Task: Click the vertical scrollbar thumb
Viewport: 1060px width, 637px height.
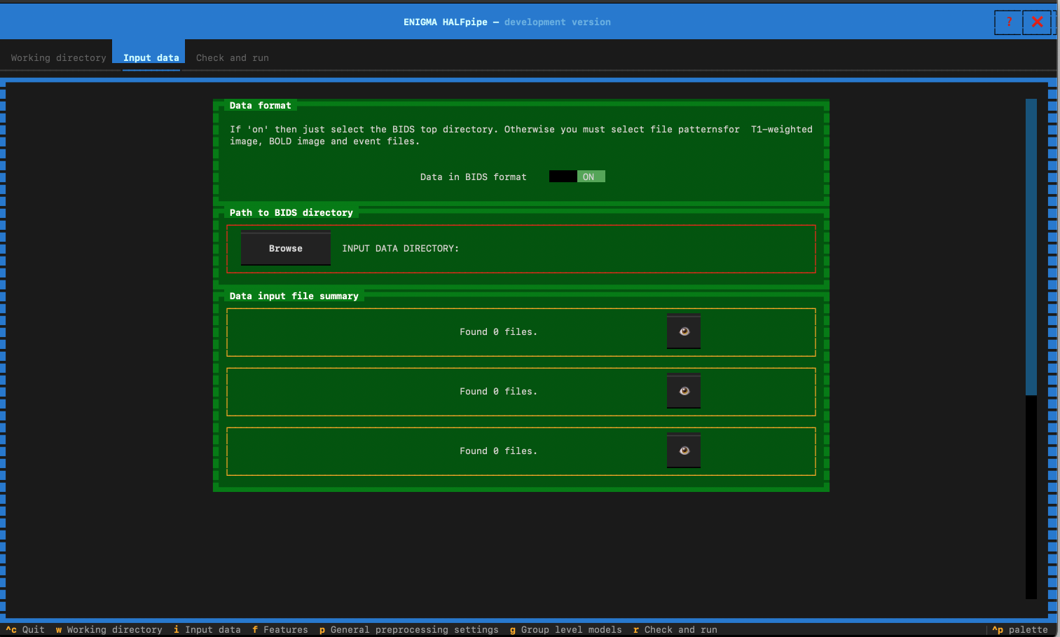Action: (x=1031, y=247)
